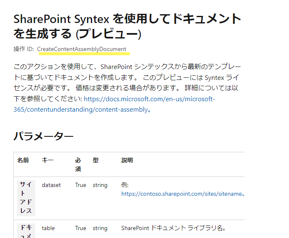Click the True value in table row
The image size is (289, 238).
(x=80, y=228)
